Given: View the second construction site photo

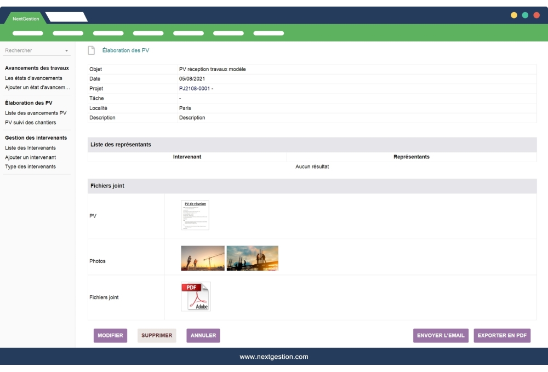Looking at the screenshot, I should pyautogui.click(x=253, y=258).
